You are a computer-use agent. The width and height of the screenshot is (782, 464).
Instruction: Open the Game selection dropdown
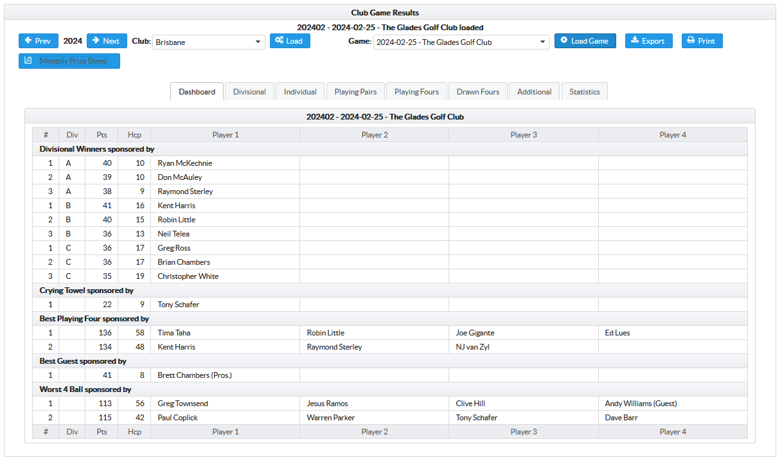point(461,42)
